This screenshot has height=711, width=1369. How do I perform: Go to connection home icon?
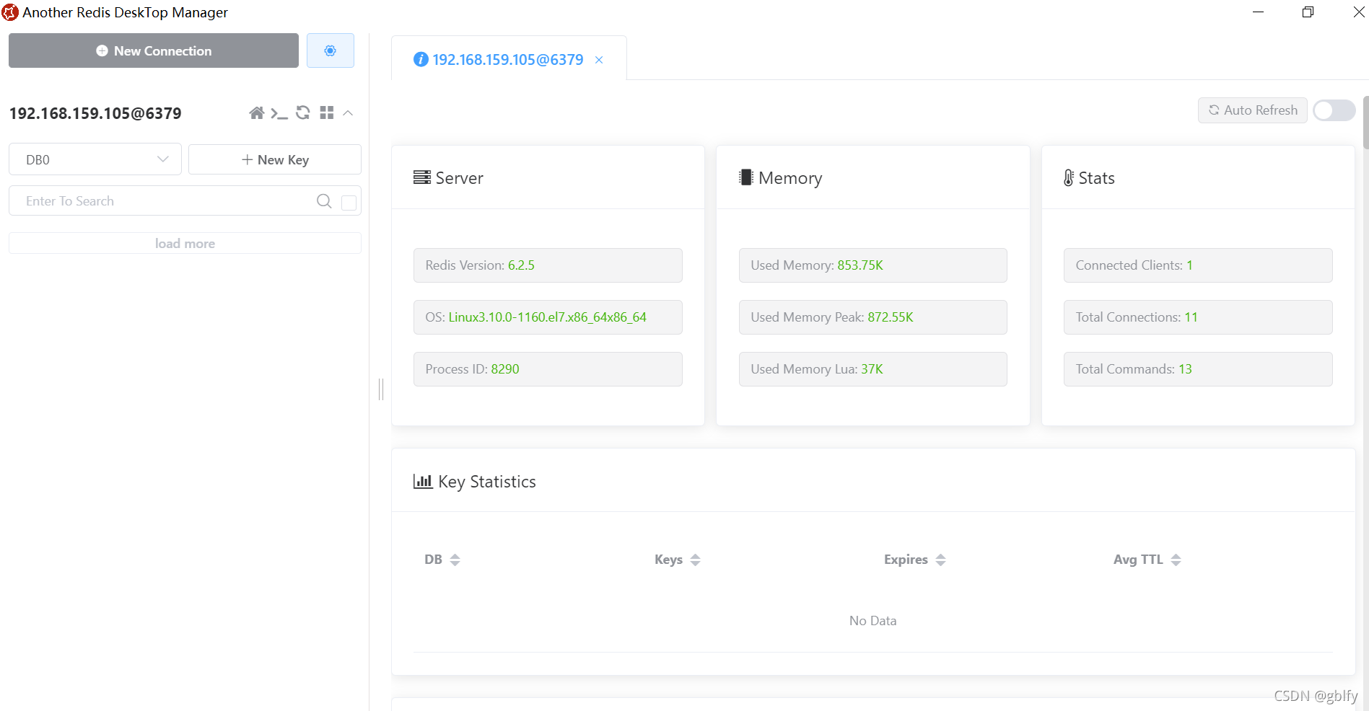pos(256,113)
